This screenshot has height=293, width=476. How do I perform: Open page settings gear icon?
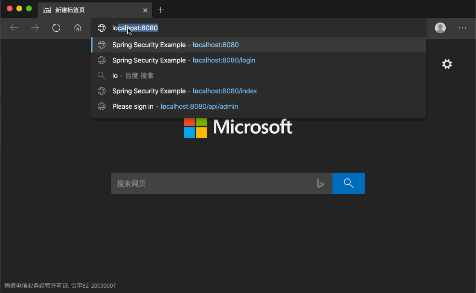click(x=447, y=64)
